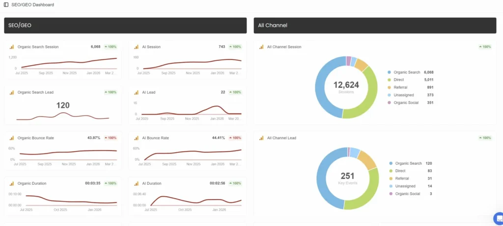
Task: Click the 891 Referral sessions value
Action: 430,87
